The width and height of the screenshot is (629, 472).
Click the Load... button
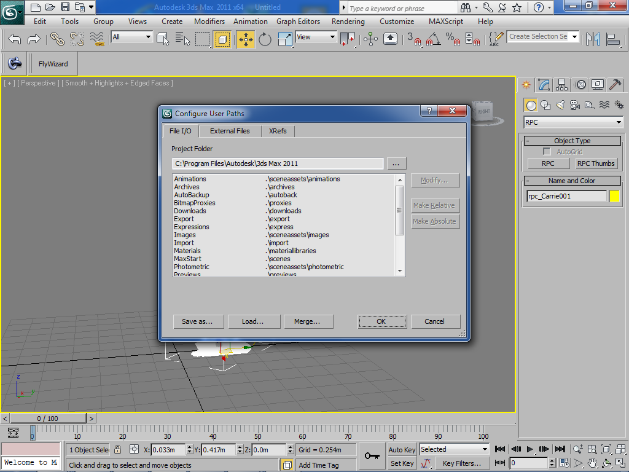tap(254, 321)
